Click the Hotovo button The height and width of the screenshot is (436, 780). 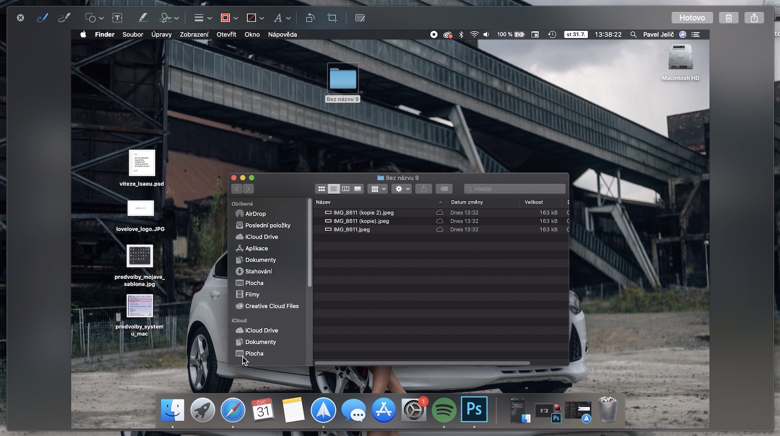click(x=692, y=18)
